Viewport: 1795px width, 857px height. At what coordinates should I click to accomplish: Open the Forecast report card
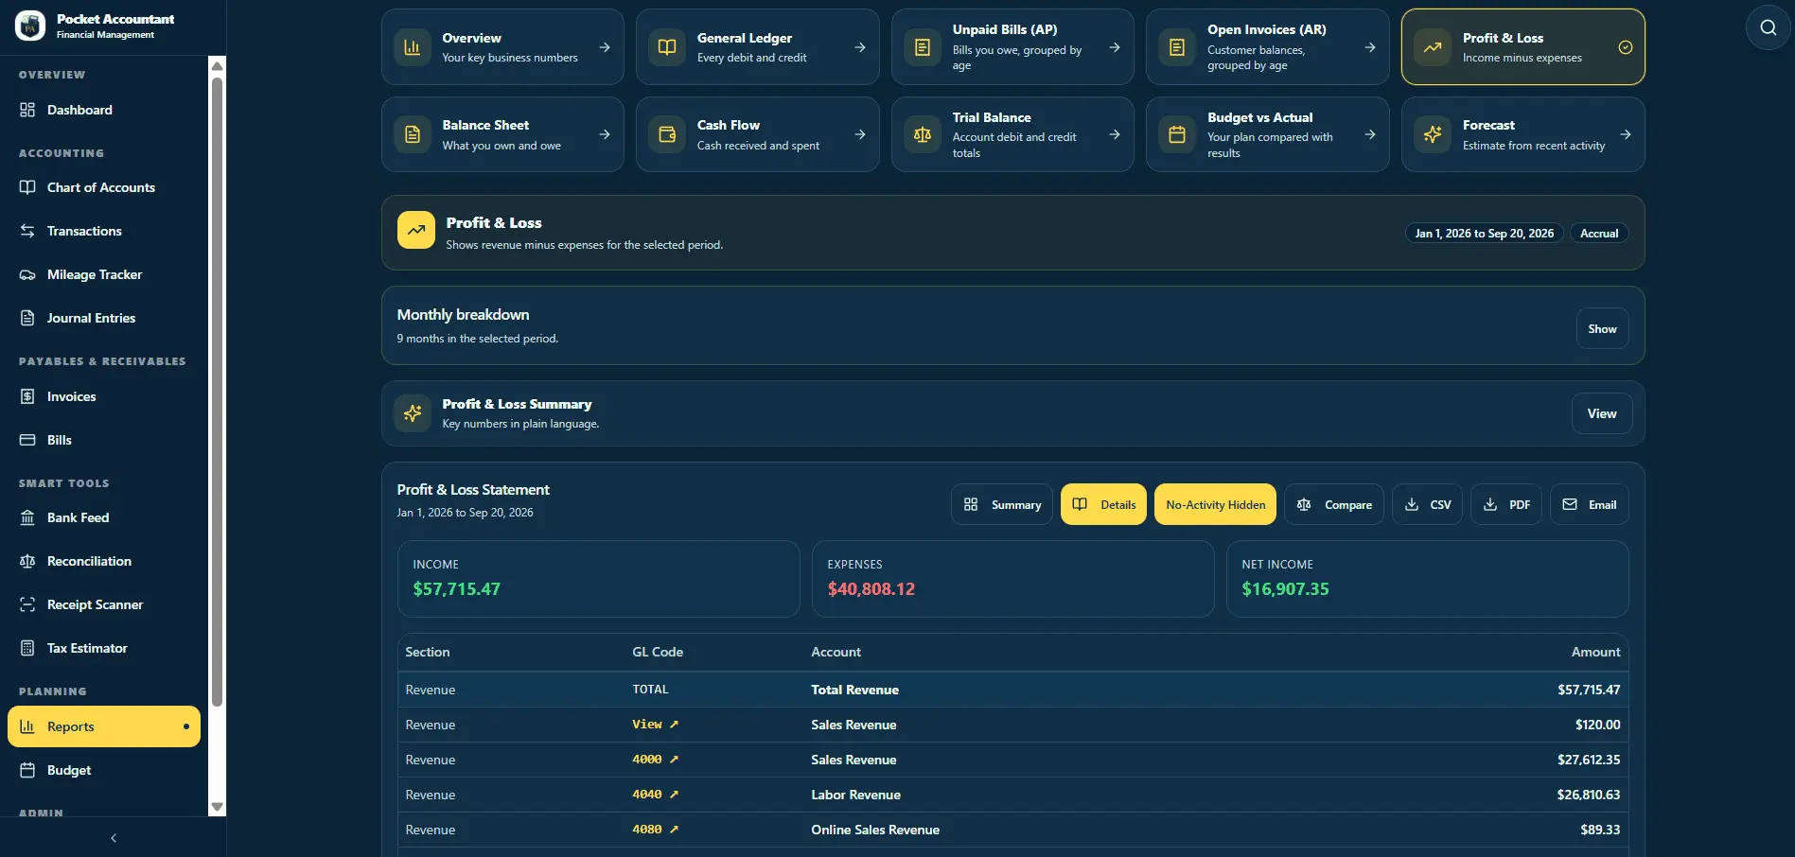1522,134
